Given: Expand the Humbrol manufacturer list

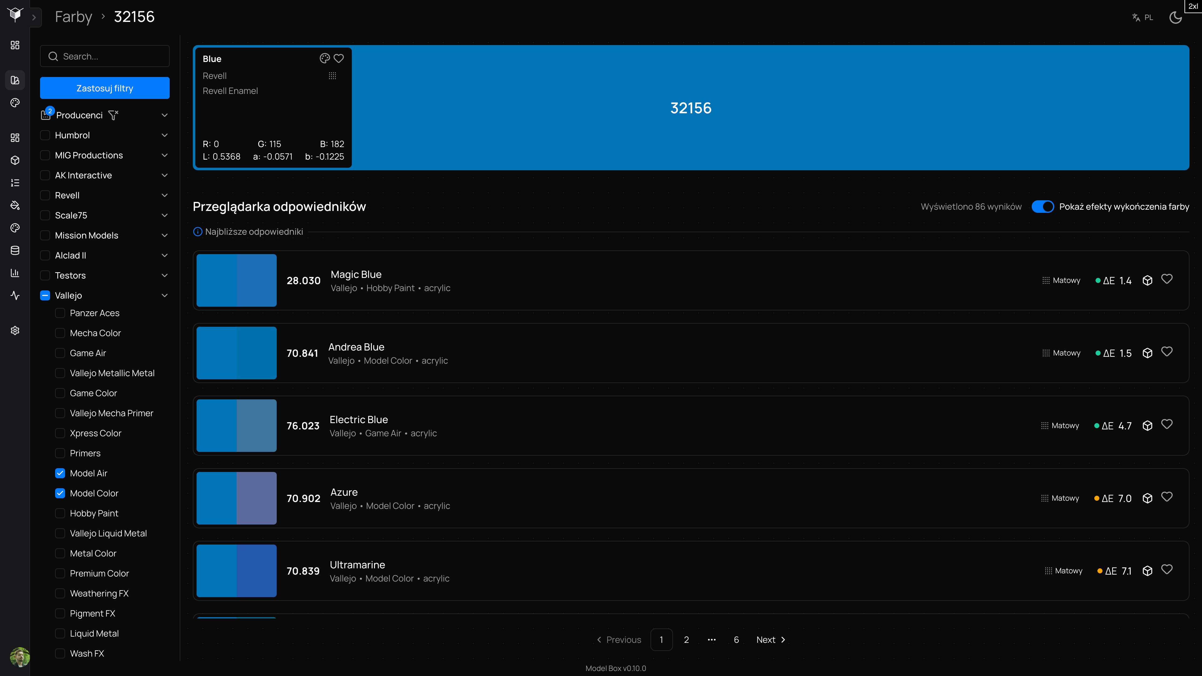Looking at the screenshot, I should point(164,135).
